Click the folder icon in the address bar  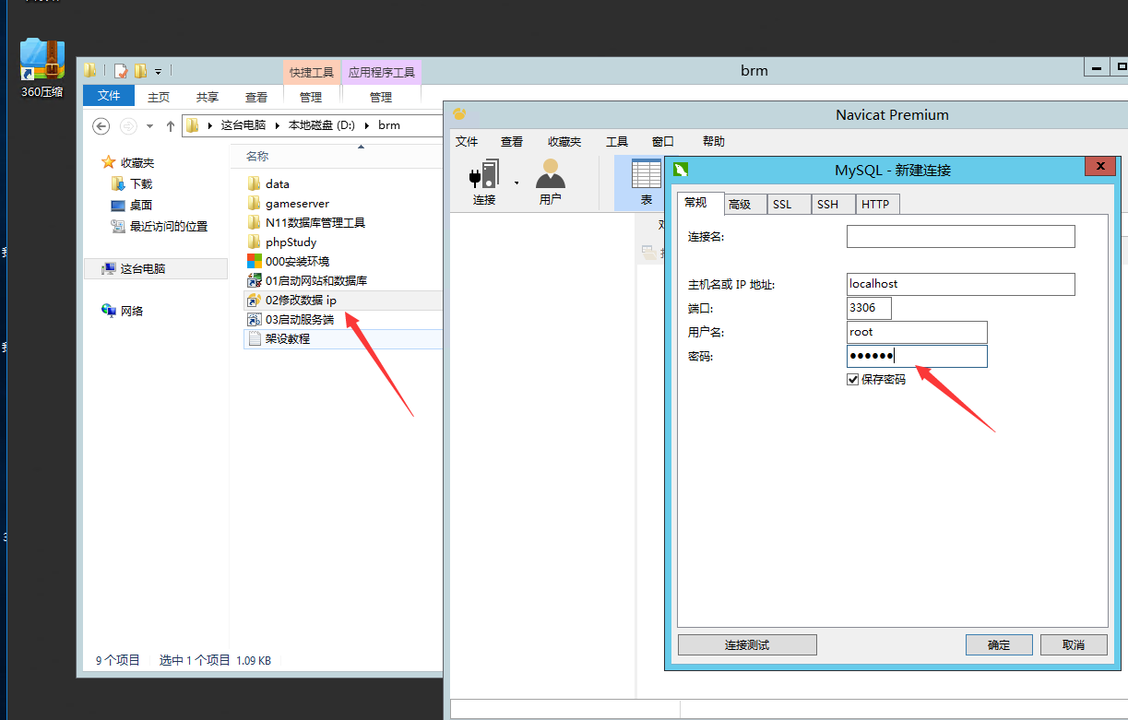coord(192,125)
